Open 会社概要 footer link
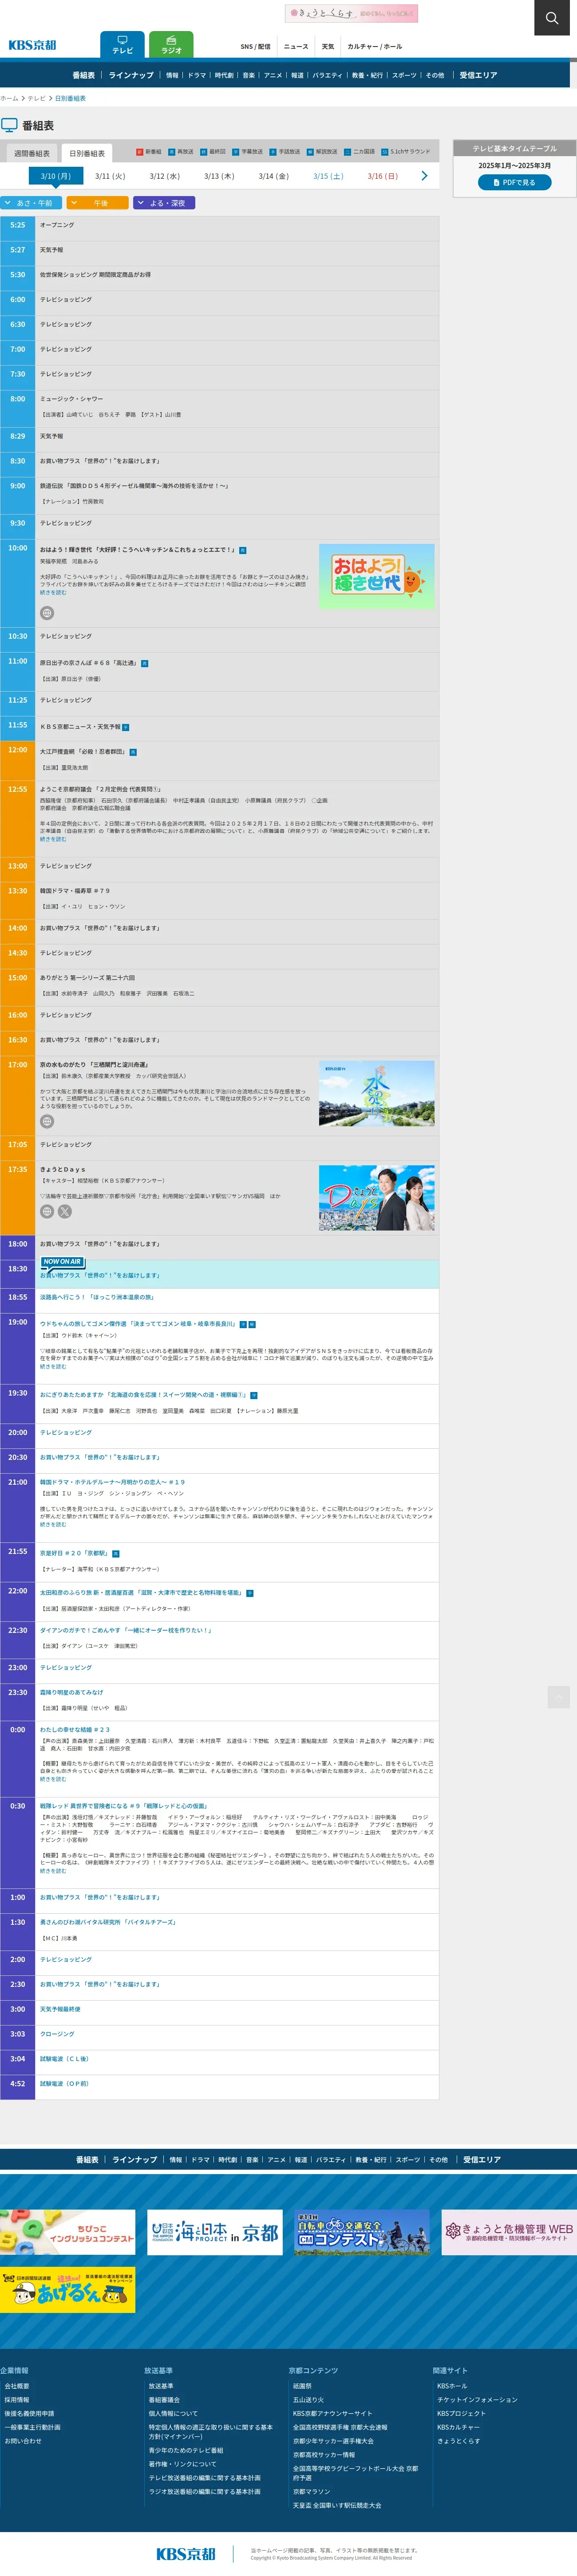The height and width of the screenshot is (2576, 577). point(17,2386)
